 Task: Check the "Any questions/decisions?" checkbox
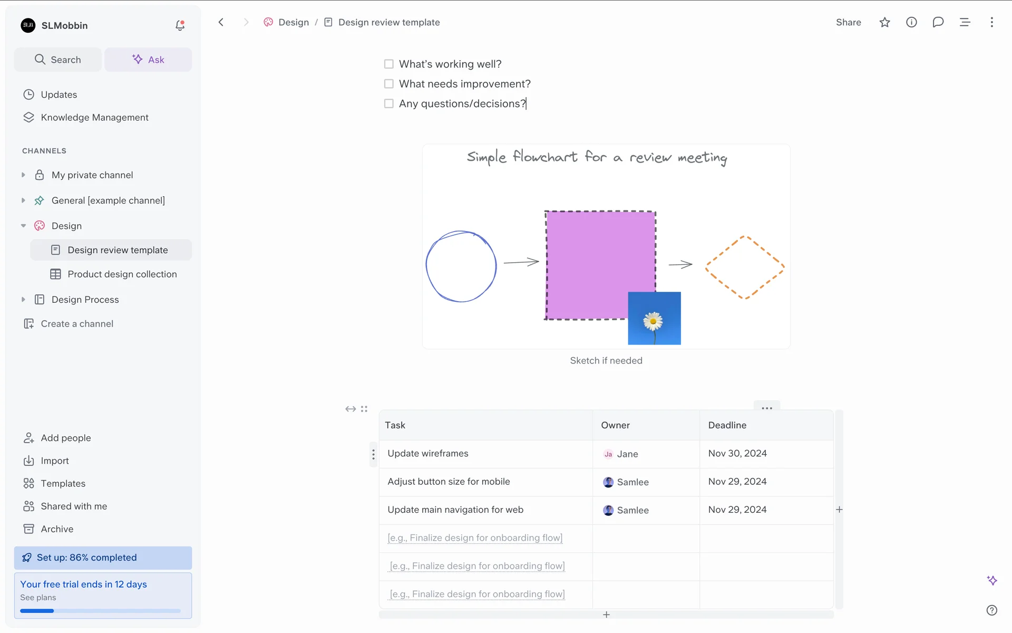[389, 104]
